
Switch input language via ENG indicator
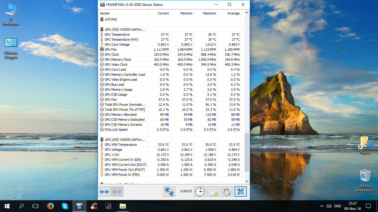338,206
